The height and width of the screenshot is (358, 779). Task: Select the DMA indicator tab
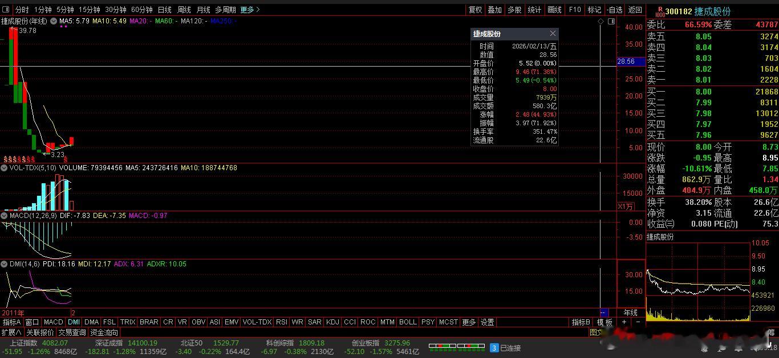[x=91, y=322]
